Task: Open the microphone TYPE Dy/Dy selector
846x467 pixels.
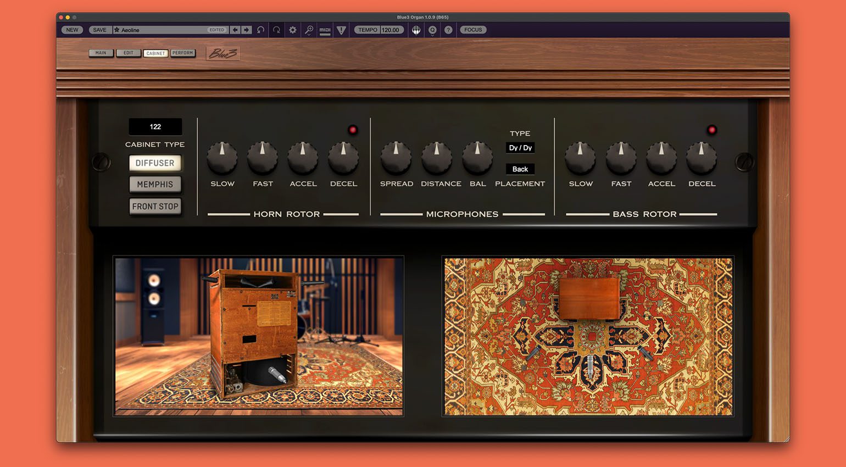Action: coord(520,147)
